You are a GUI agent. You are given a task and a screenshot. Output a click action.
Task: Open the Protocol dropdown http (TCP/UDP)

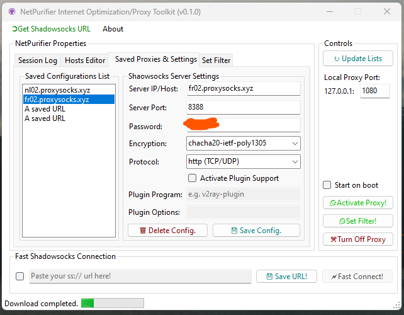point(244,161)
